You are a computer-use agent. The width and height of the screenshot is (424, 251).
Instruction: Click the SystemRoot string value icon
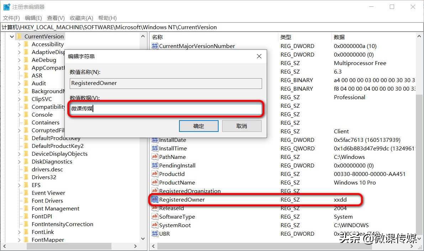(155, 225)
